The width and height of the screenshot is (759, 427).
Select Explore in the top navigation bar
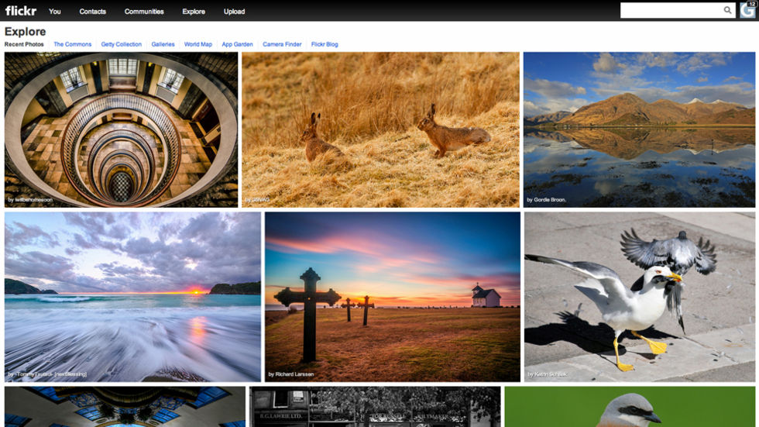pyautogui.click(x=194, y=12)
